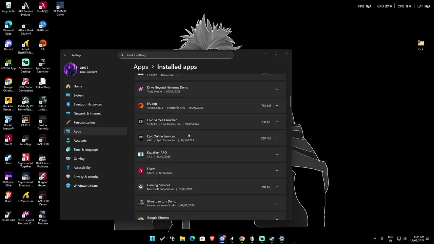
Task: Open the ARK Survival Evolved desktop icon
Action: click(26, 9)
